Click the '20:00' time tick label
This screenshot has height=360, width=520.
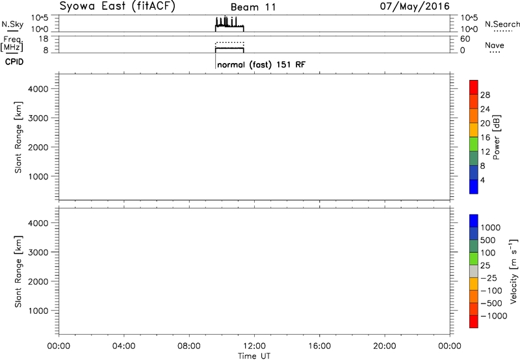click(x=384, y=346)
